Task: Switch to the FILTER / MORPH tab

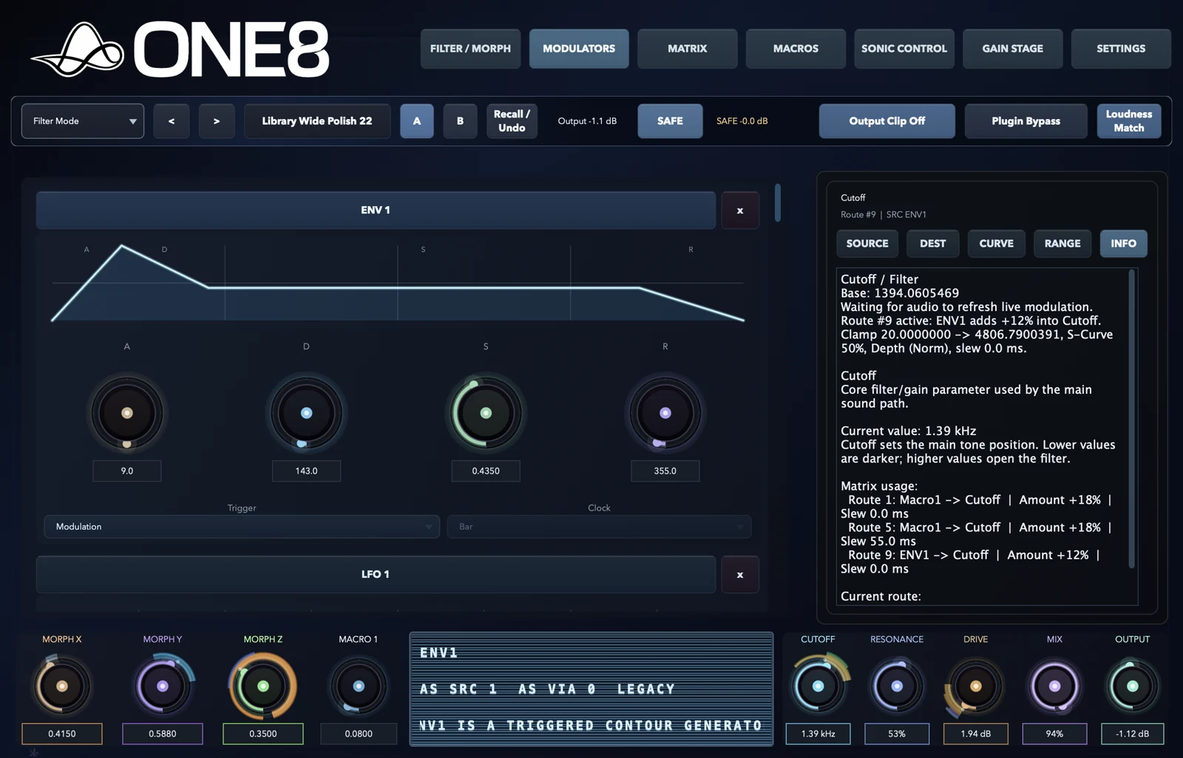Action: click(x=470, y=49)
